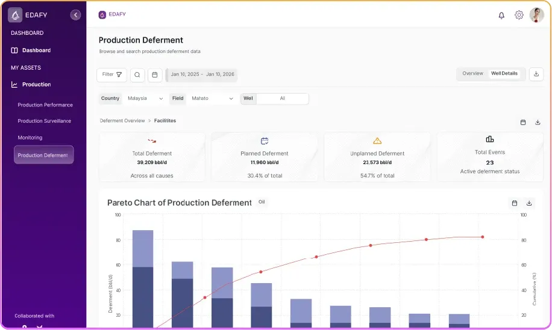Open the Well selector showing All
Screen dimensions: 552x330
pos(282,99)
